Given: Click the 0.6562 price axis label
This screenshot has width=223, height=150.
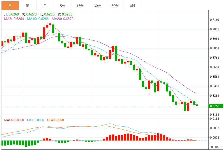Looking at the screenshot, I should tap(215, 77).
